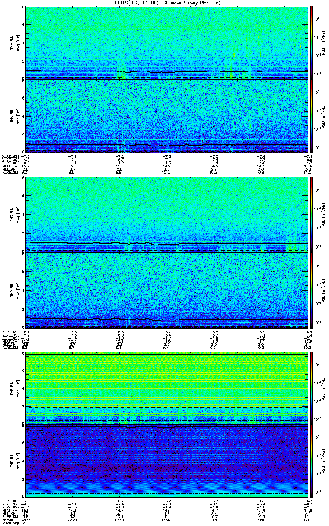Viewport: 329px width, 526px height.
Task: Click the PSD [nT²/Hz] label beside THE B-parallel color bar
Action: click(x=324, y=462)
